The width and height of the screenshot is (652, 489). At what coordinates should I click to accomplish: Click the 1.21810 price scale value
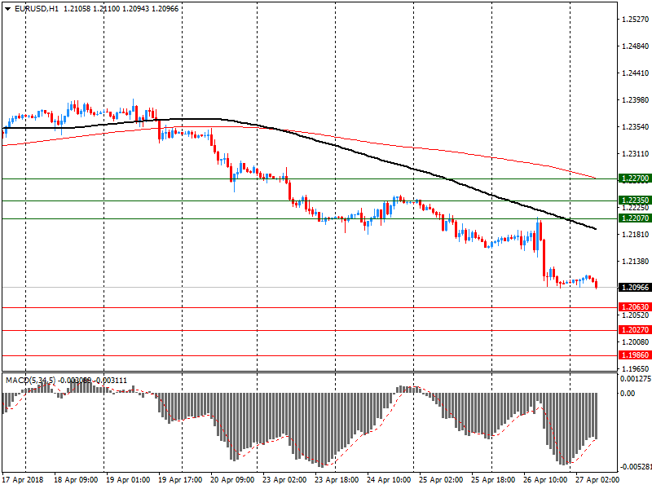tap(636, 235)
